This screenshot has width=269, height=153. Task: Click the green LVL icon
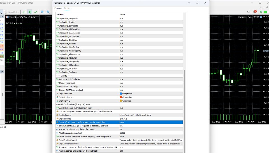point(261,12)
